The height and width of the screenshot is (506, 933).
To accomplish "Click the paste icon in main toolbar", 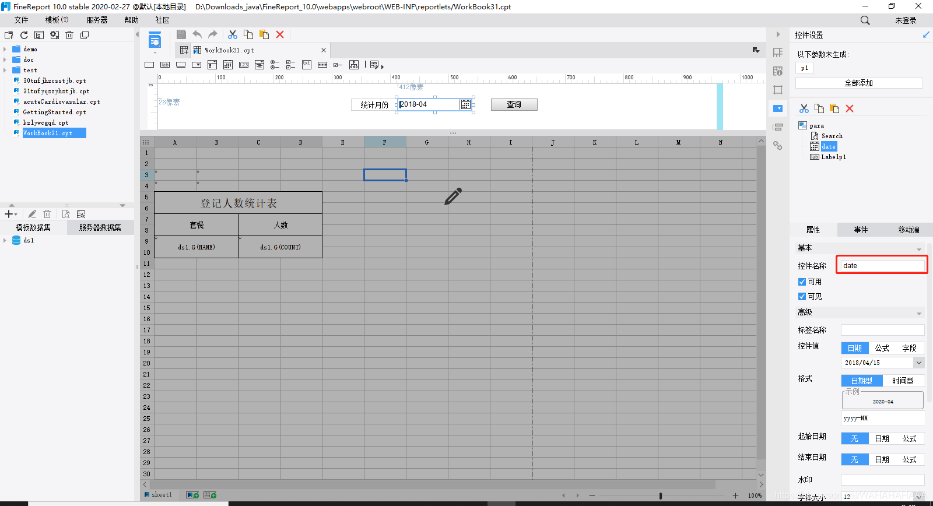I will click(x=264, y=34).
